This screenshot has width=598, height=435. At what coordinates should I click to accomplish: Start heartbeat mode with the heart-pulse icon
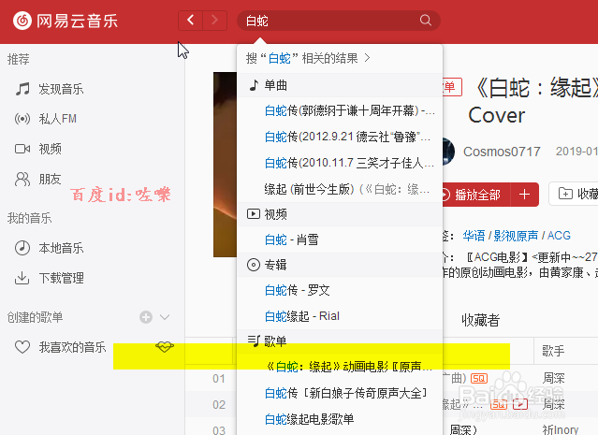[x=165, y=346]
